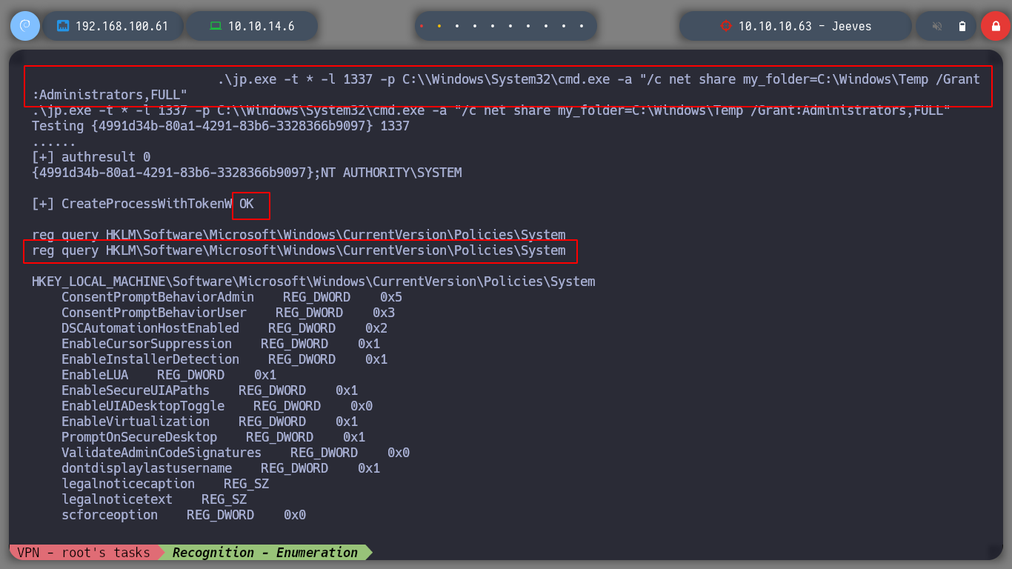Click the 192.168.100.61 local IP label

click(x=121, y=26)
